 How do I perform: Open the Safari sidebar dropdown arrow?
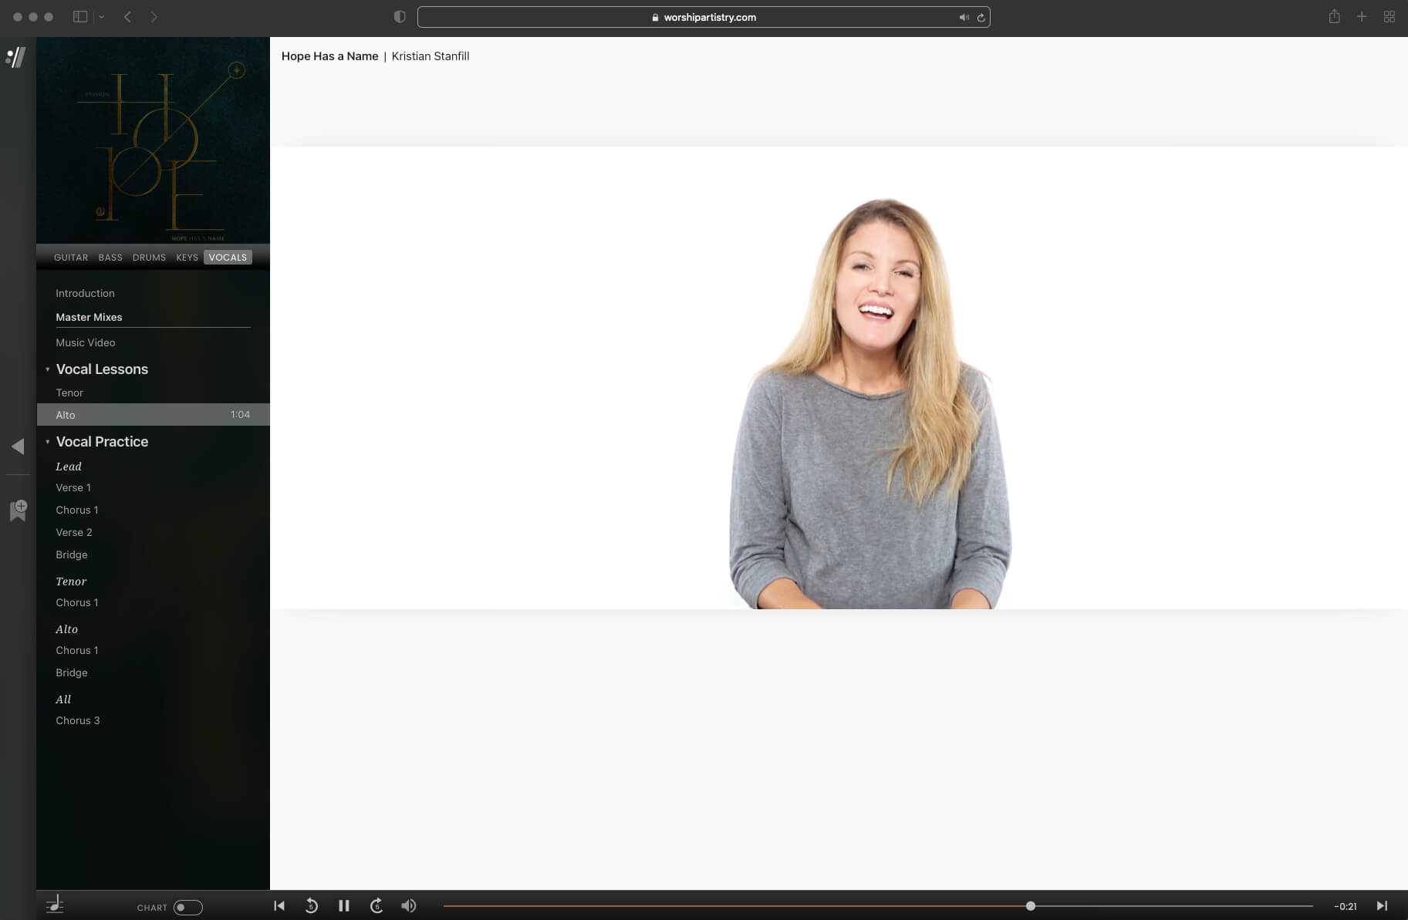(101, 17)
